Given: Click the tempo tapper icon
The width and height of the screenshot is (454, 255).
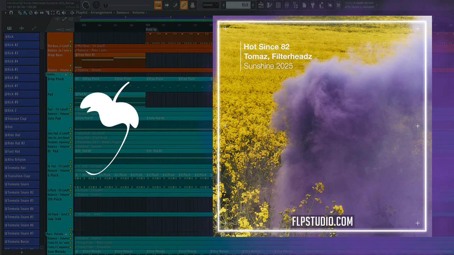Looking at the screenshot, I should (322, 5).
